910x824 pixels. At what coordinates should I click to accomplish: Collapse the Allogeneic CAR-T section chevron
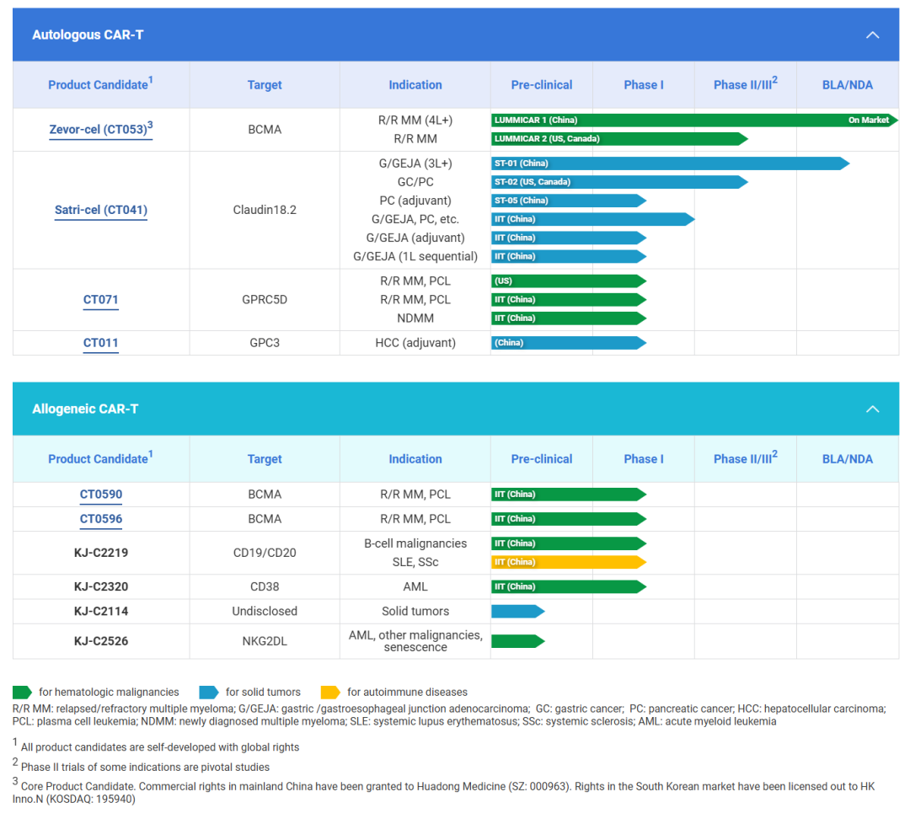872,409
